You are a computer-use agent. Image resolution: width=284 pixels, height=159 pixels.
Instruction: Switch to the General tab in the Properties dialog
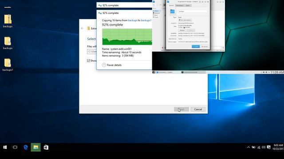point(171,6)
